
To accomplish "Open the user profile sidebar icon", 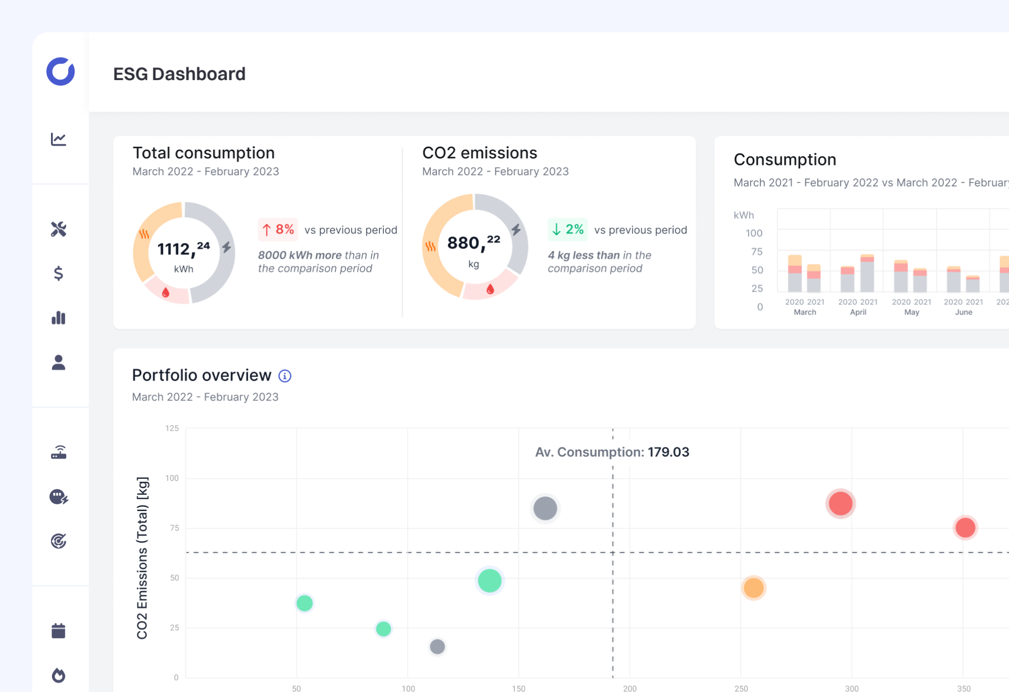I will click(x=59, y=362).
